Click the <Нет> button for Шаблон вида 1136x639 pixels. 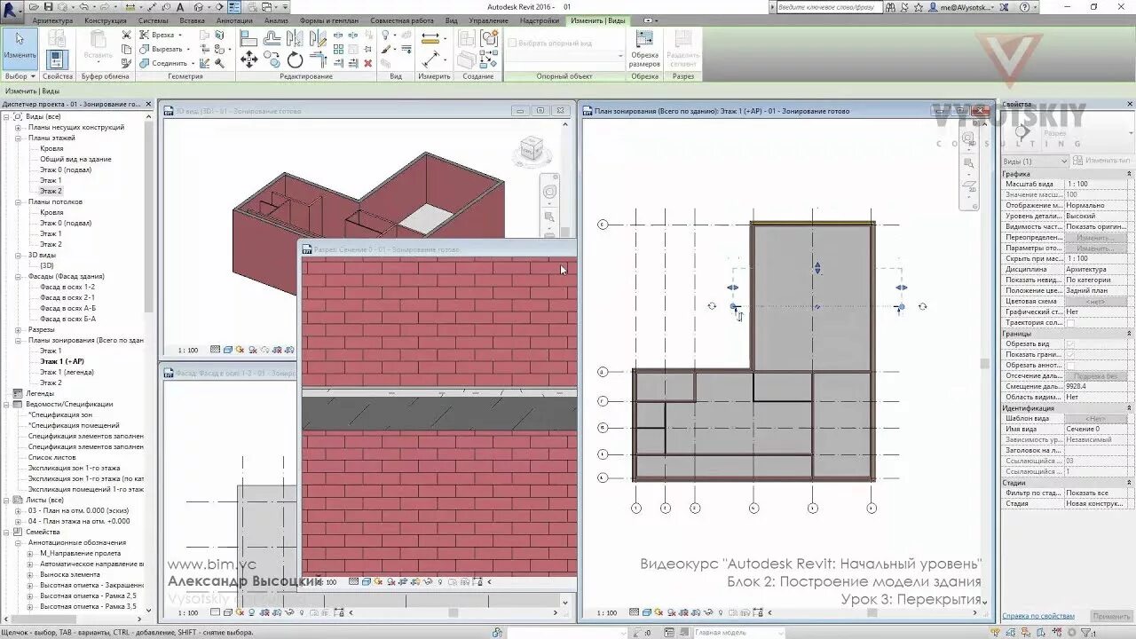pos(1096,418)
